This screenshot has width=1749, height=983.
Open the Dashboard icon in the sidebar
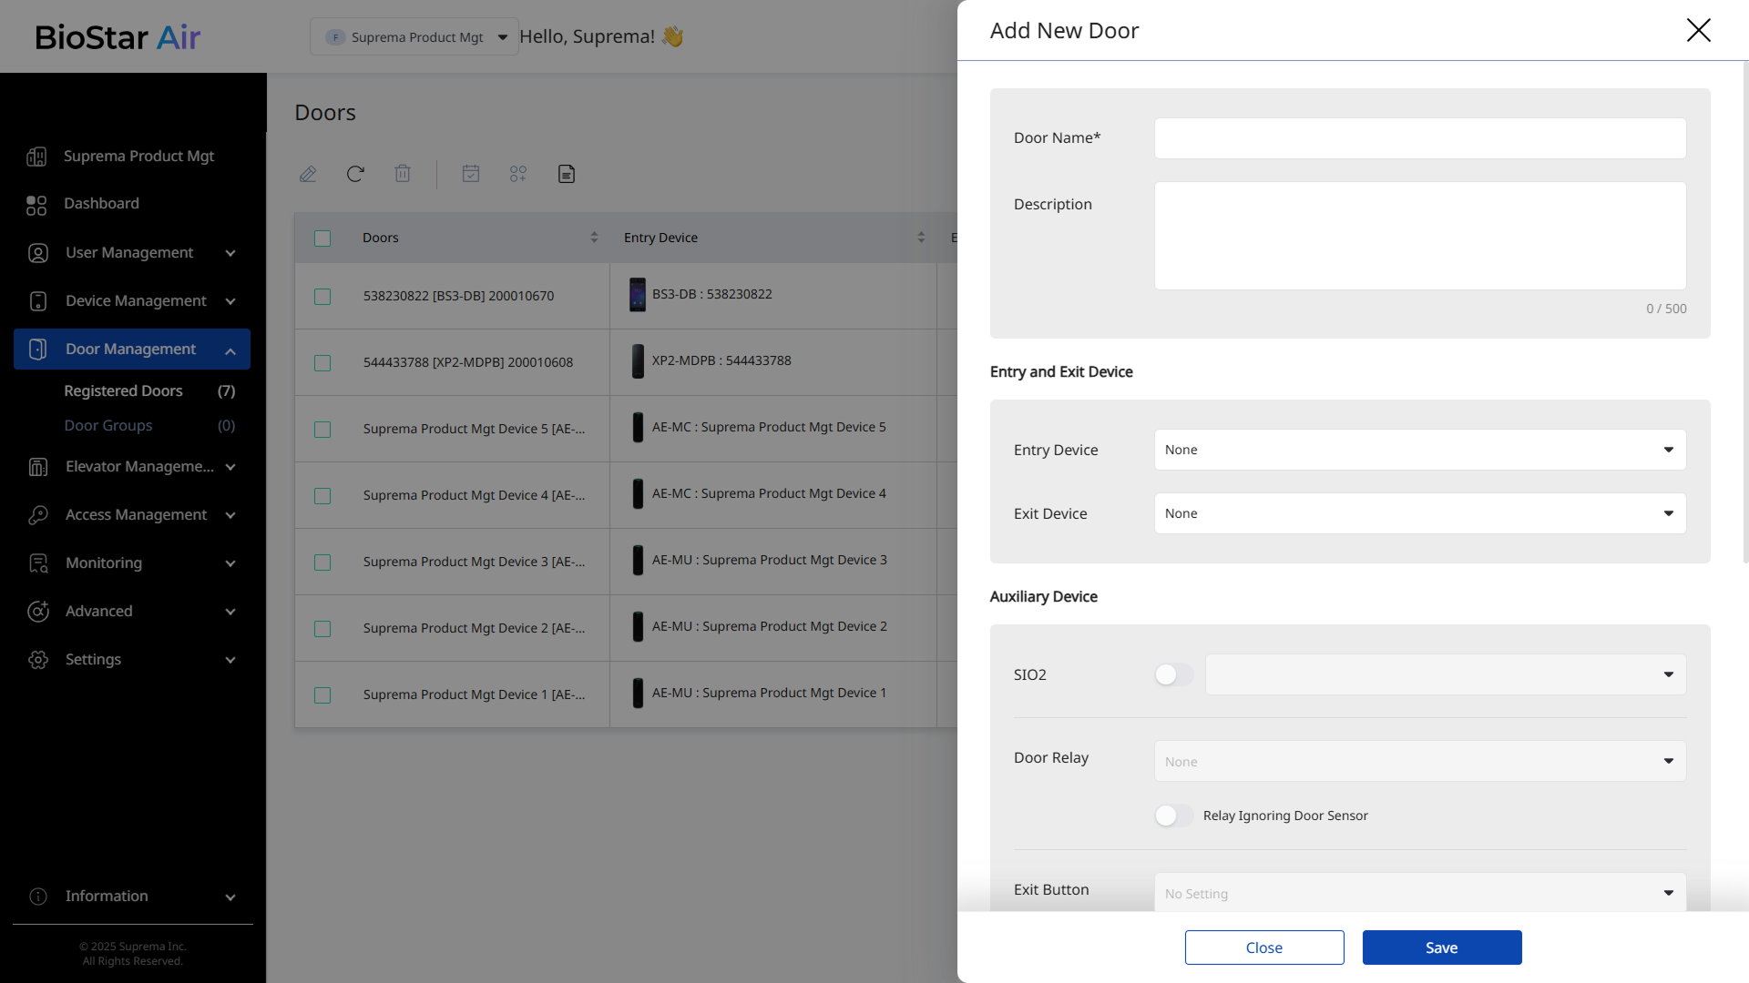36,205
